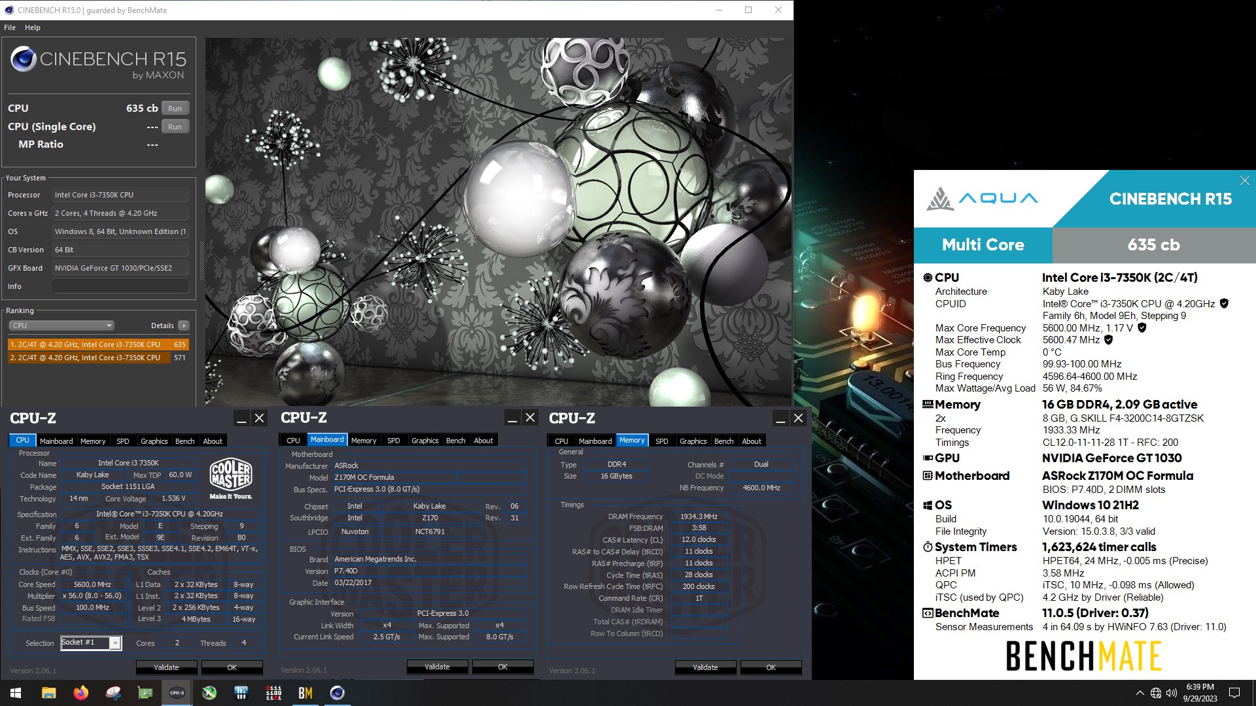Open File Explorer from taskbar

point(48,693)
